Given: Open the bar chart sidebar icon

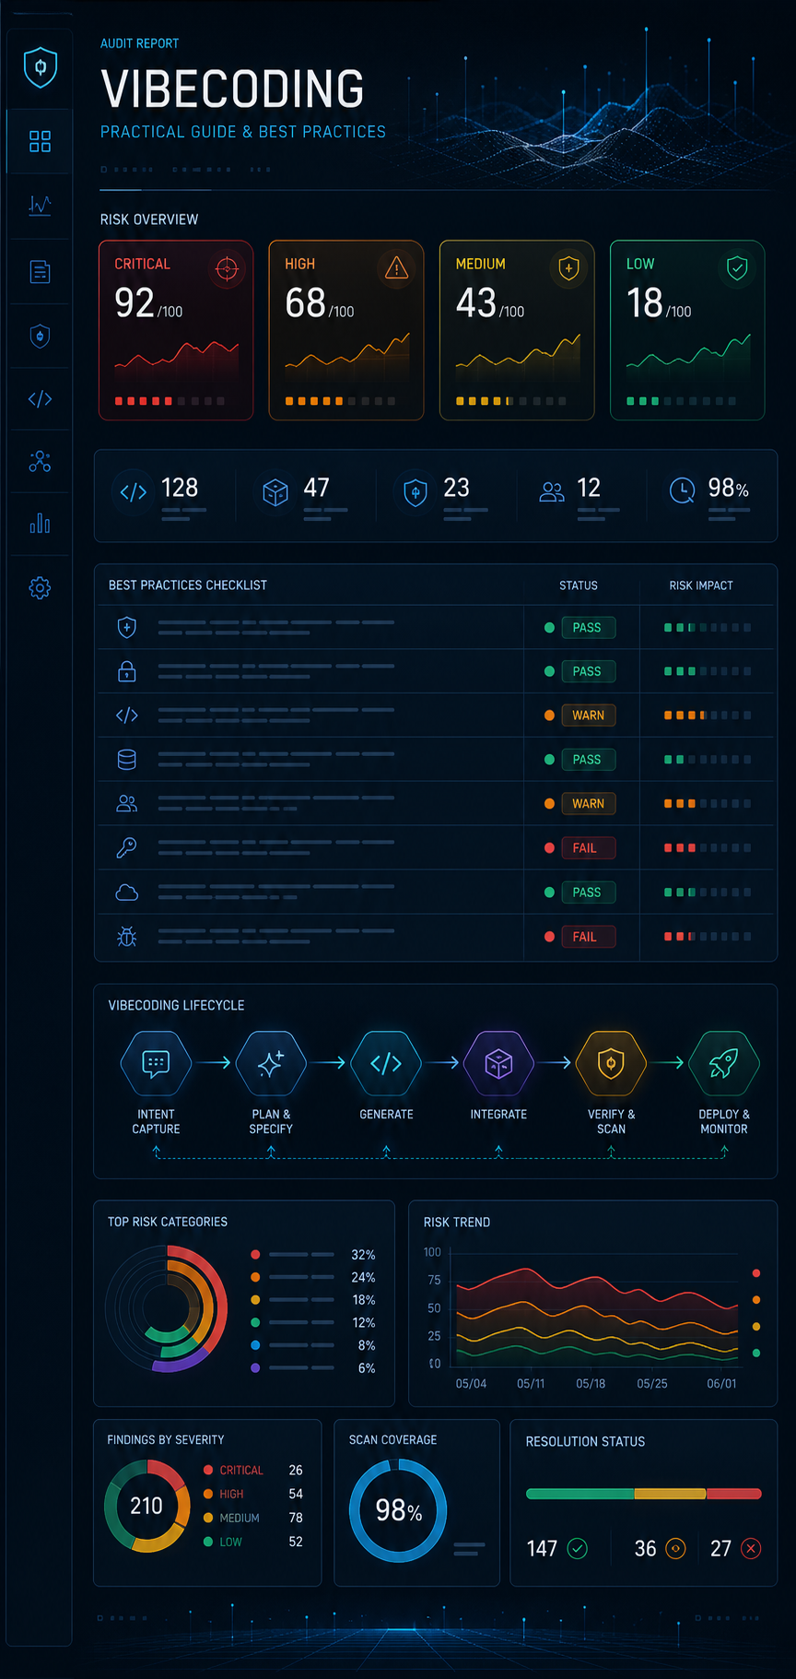Looking at the screenshot, I should 40,524.
